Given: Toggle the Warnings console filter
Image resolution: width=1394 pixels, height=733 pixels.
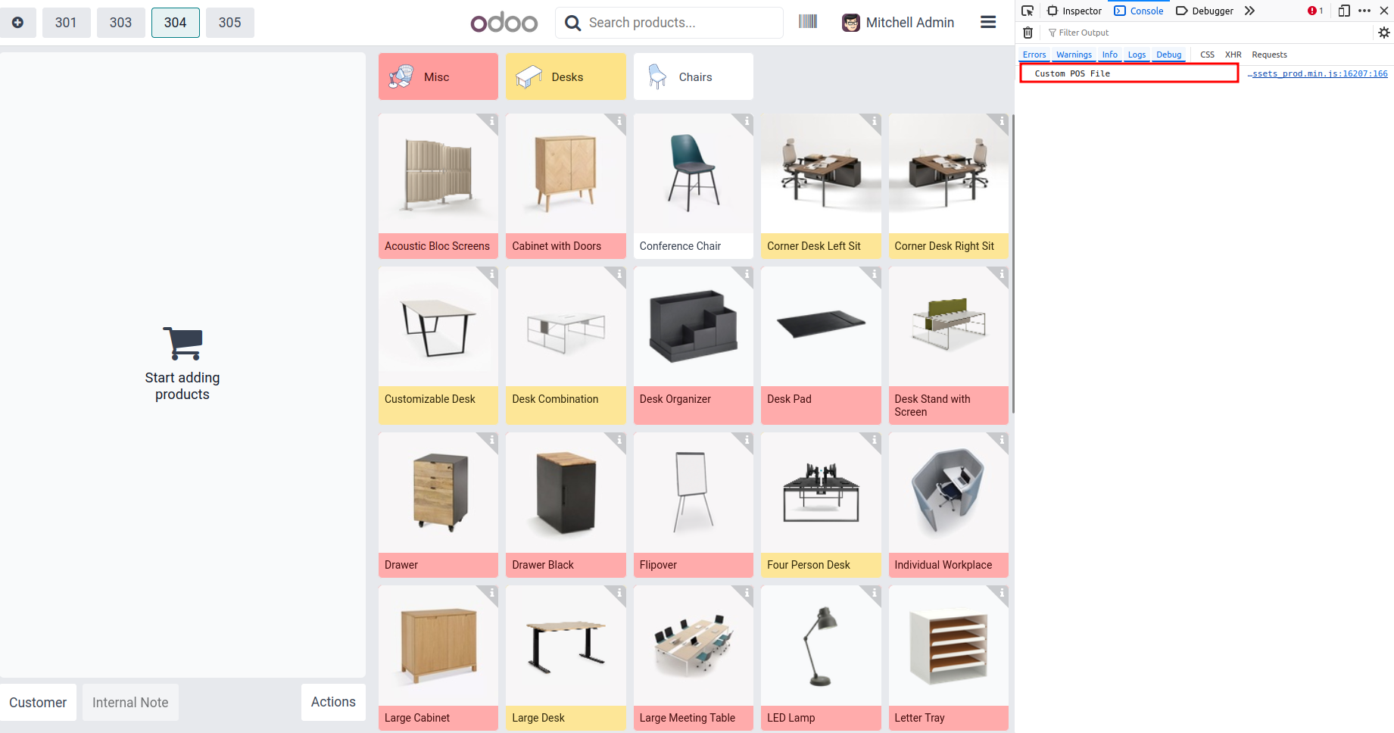Looking at the screenshot, I should click(1074, 55).
